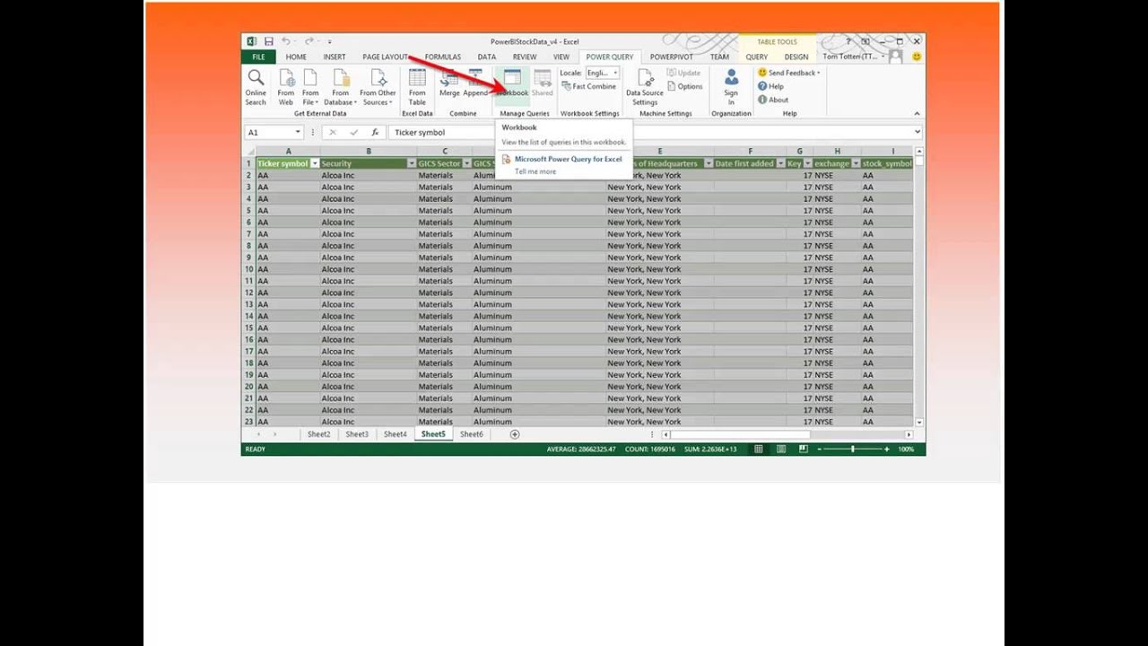The image size is (1148, 646).
Task: Open the From Other Sources dropdown
Action: pyautogui.click(x=378, y=87)
